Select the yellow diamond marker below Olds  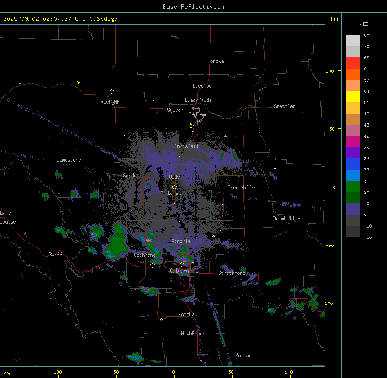[x=174, y=187]
